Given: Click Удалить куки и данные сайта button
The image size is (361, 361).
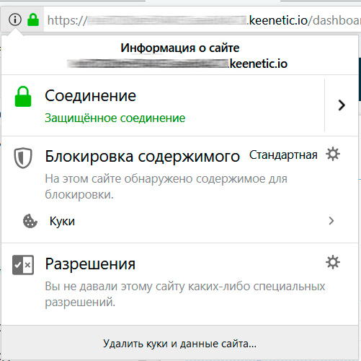Looking at the screenshot, I should (180, 343).
